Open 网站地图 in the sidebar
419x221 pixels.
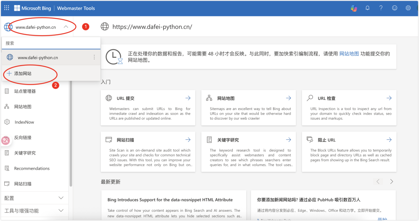(x=23, y=107)
